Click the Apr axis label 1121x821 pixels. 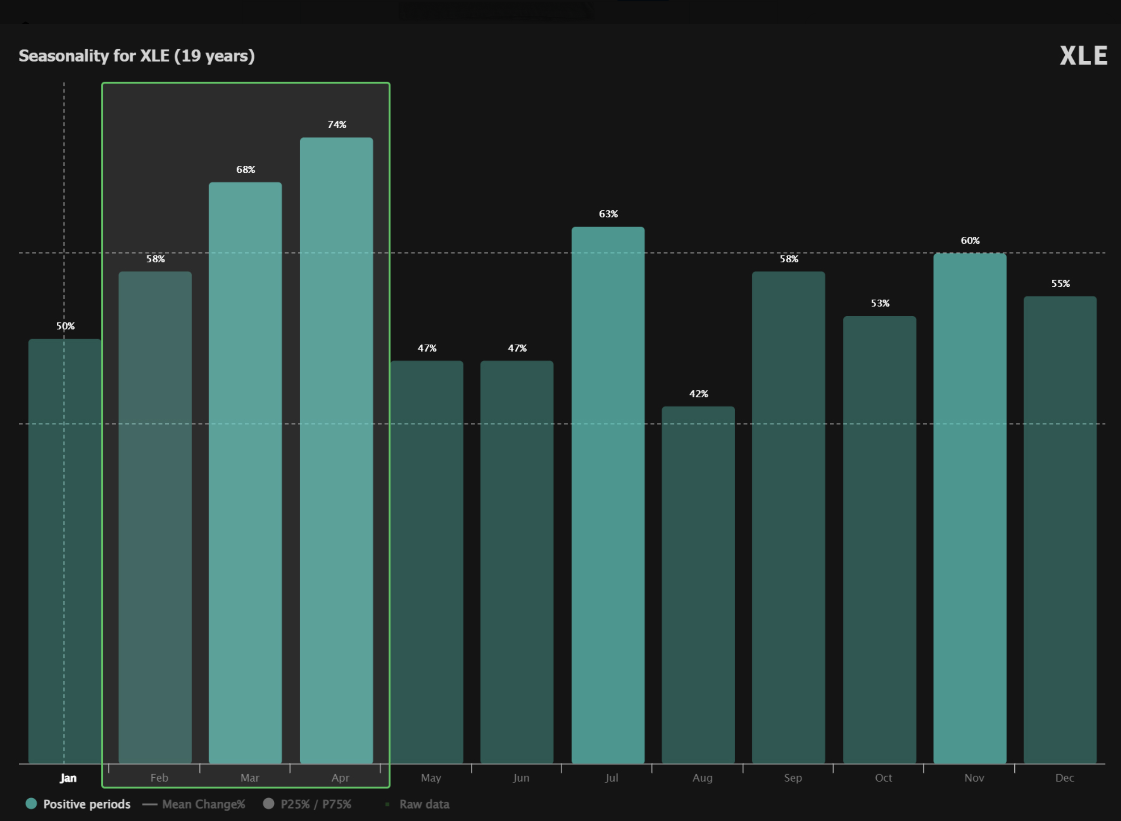340,778
